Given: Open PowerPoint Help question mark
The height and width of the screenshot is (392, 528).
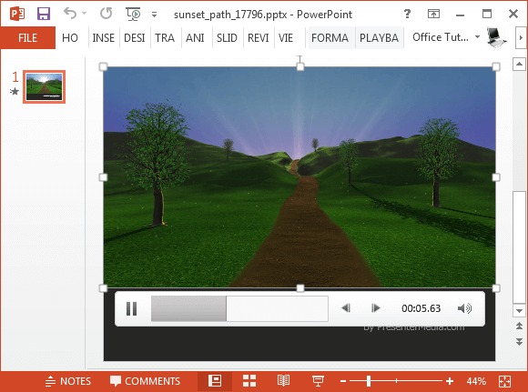Looking at the screenshot, I should pos(407,14).
